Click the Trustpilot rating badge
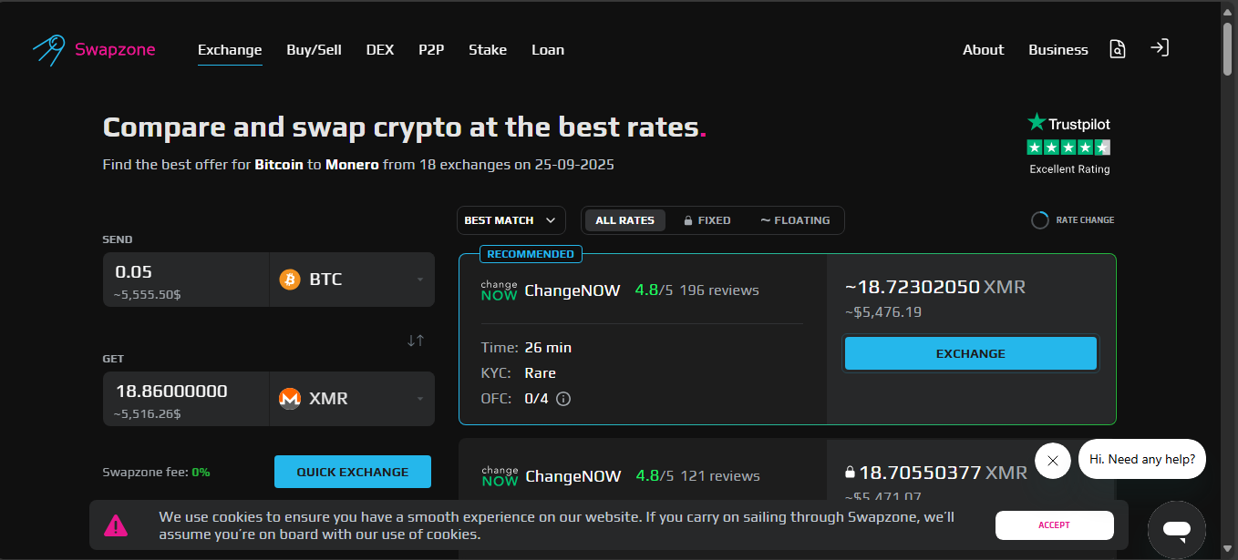Image resolution: width=1238 pixels, height=560 pixels. [1068, 143]
